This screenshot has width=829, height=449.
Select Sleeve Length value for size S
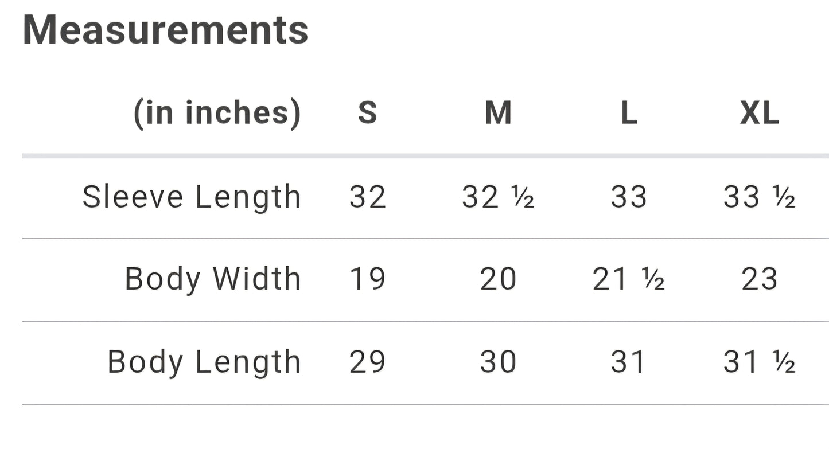pyautogui.click(x=368, y=197)
